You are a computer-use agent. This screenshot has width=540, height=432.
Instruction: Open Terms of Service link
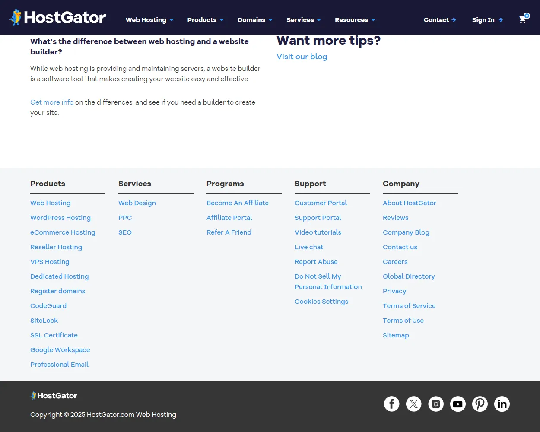point(409,306)
